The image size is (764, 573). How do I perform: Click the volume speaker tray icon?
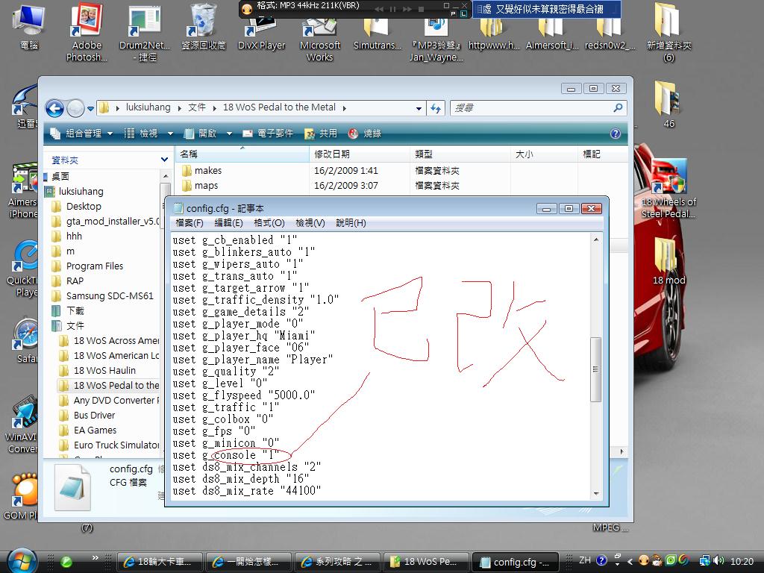click(x=718, y=561)
